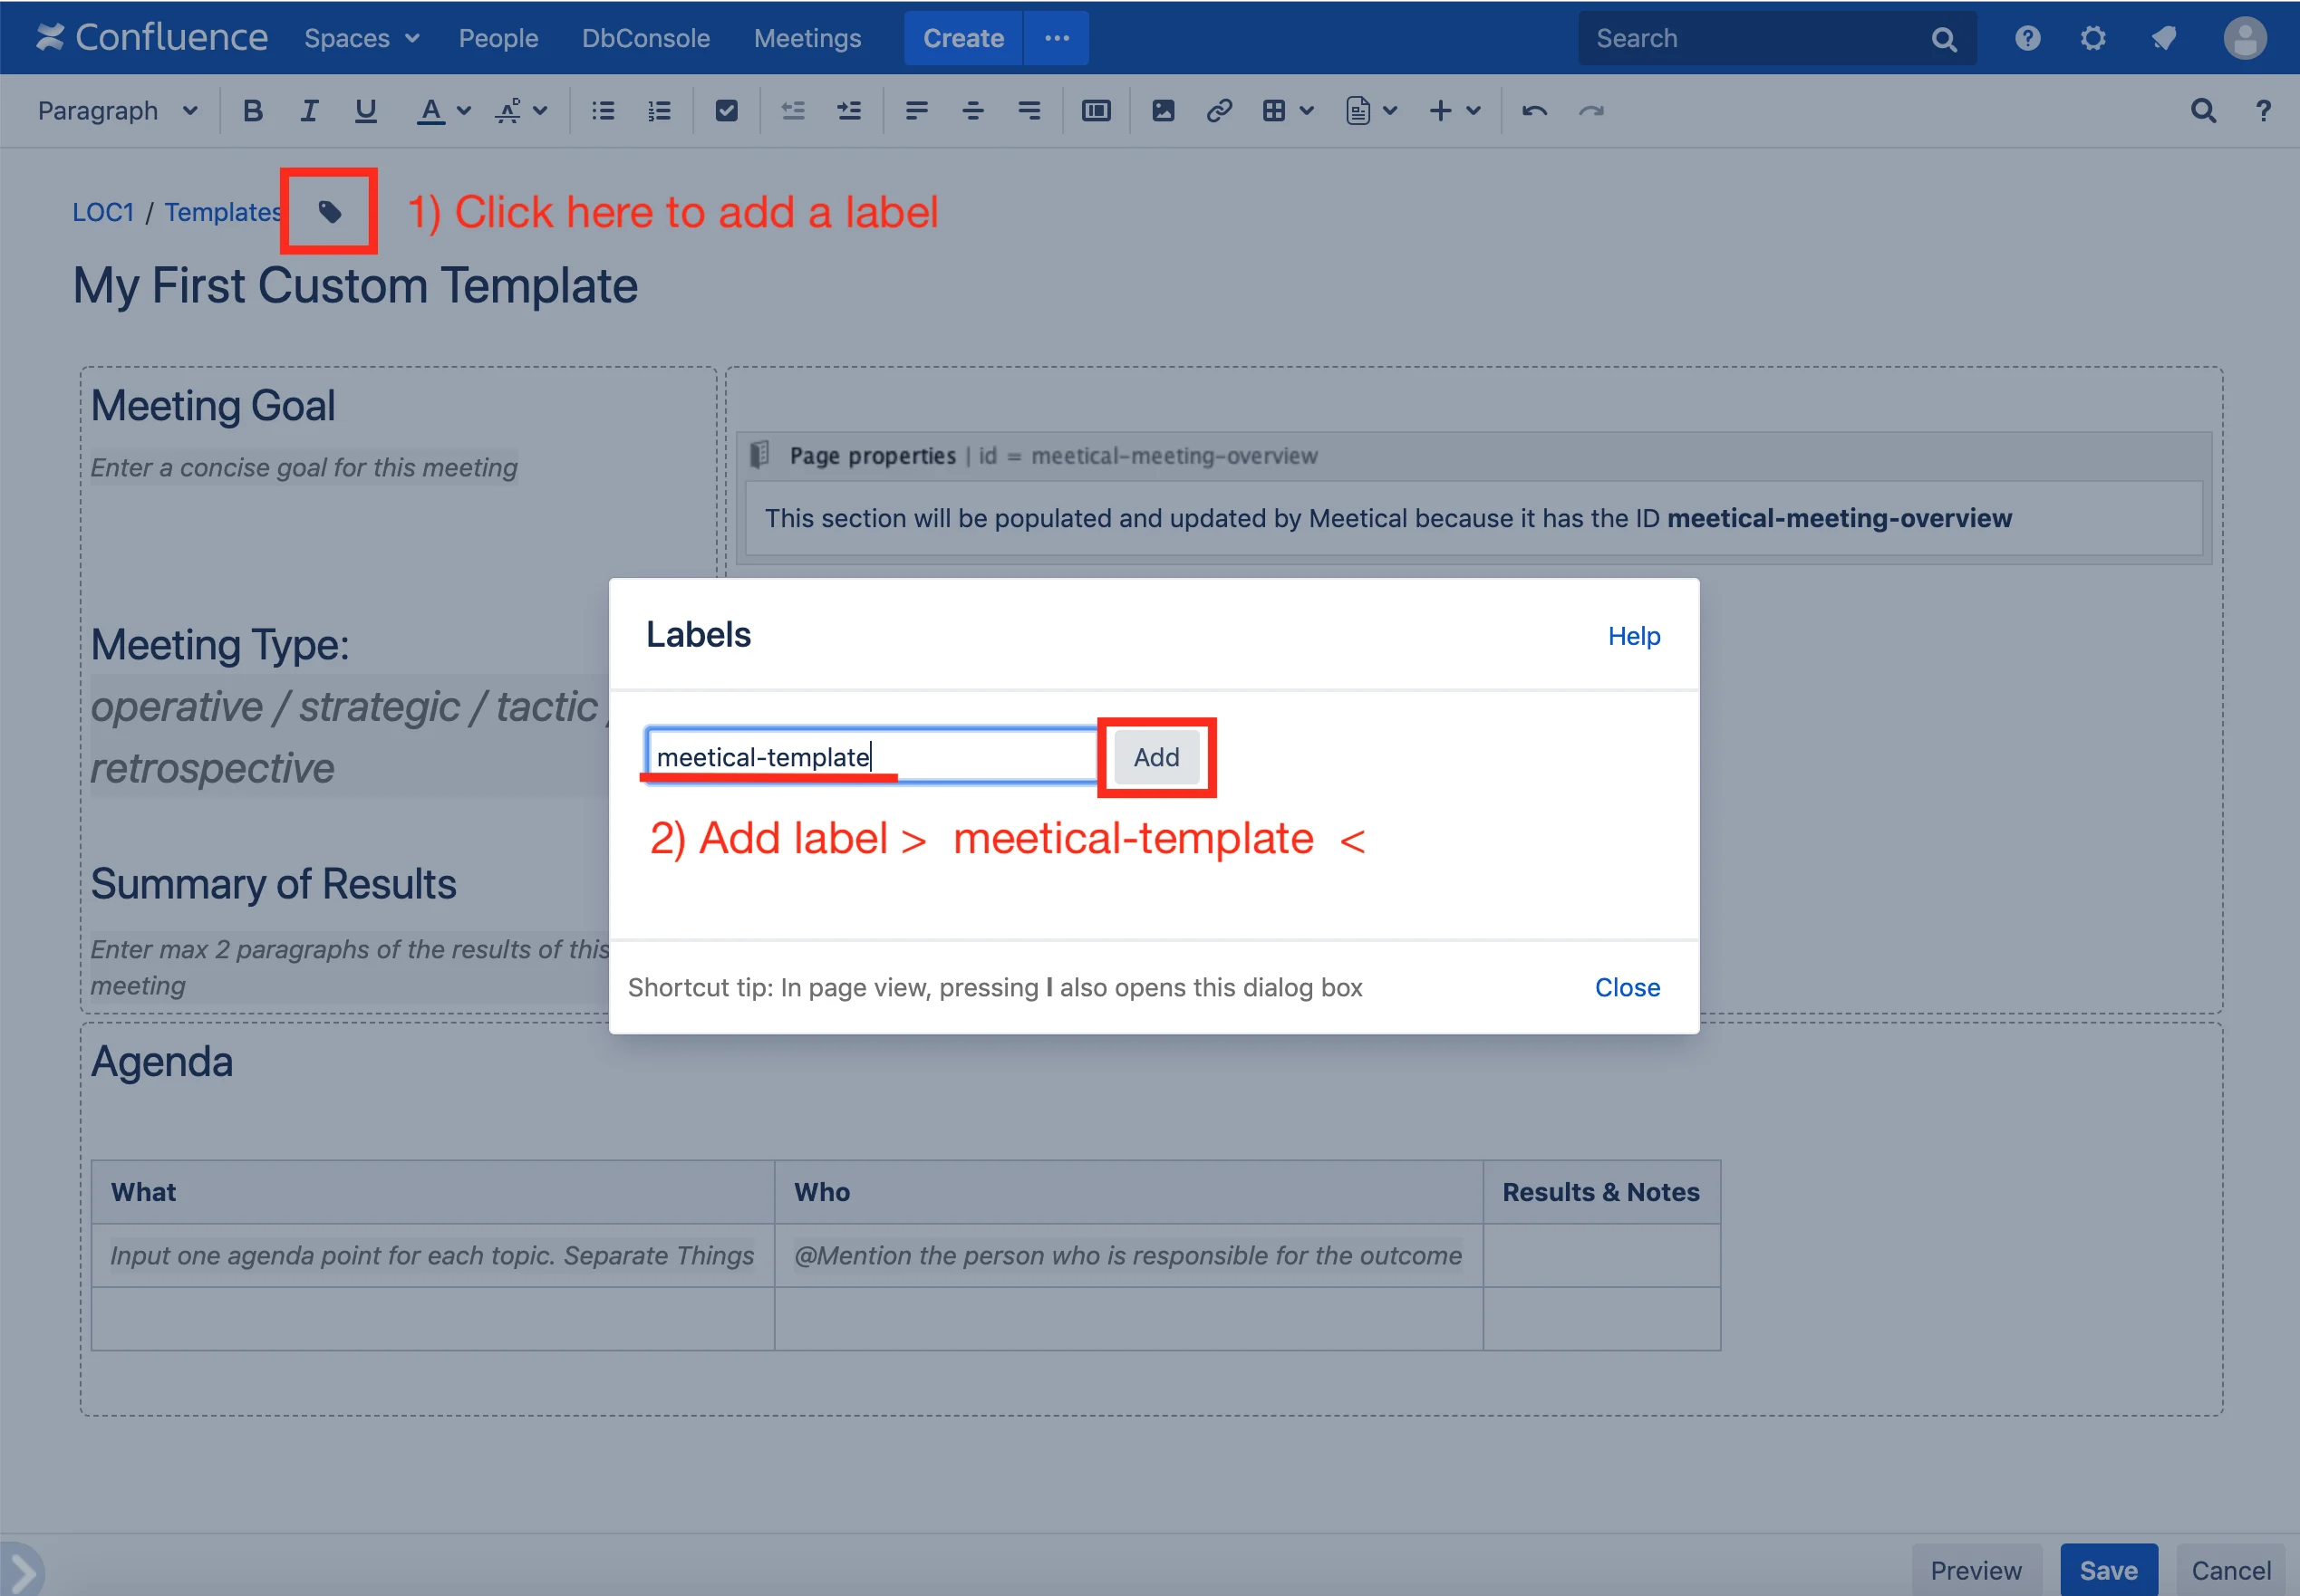
Task: Click the text colour A icon
Action: (430, 111)
